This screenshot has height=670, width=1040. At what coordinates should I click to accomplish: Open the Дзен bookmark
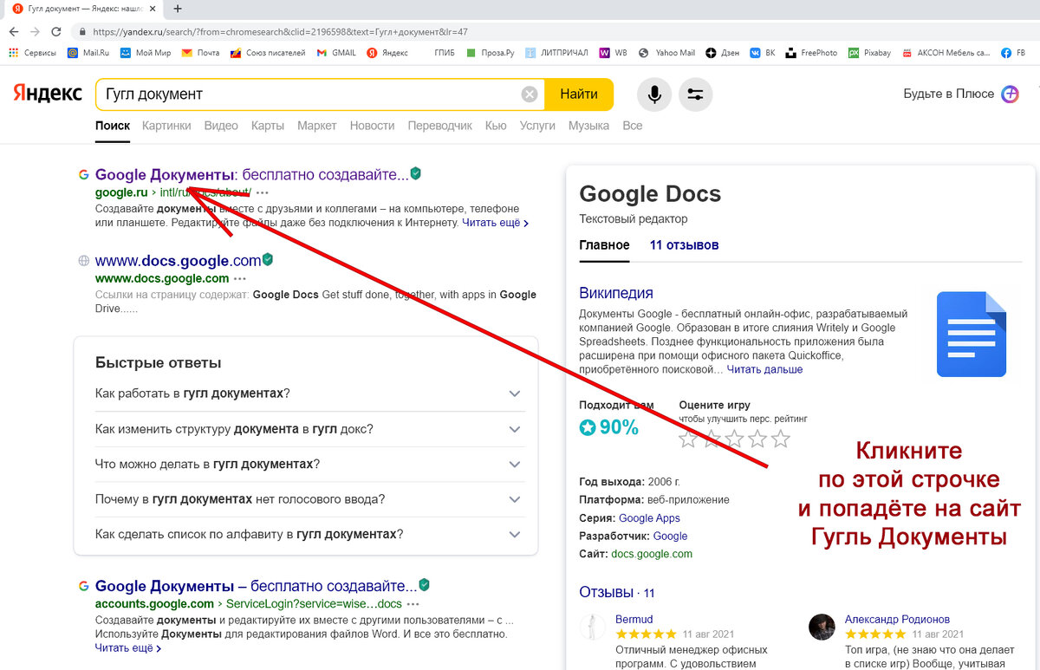[x=723, y=53]
